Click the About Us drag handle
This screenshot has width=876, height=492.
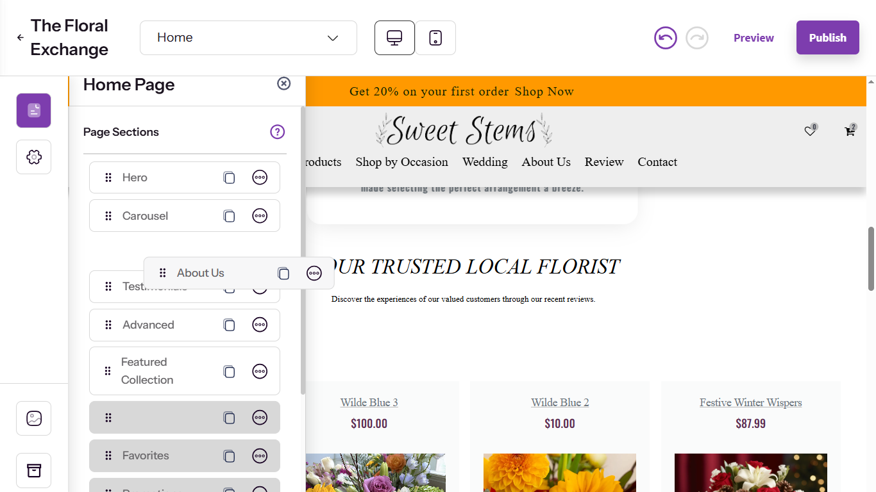tap(162, 273)
